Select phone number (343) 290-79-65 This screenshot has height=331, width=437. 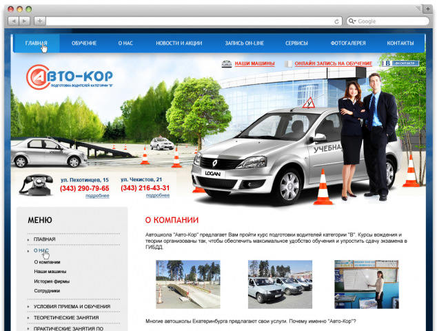point(85,188)
